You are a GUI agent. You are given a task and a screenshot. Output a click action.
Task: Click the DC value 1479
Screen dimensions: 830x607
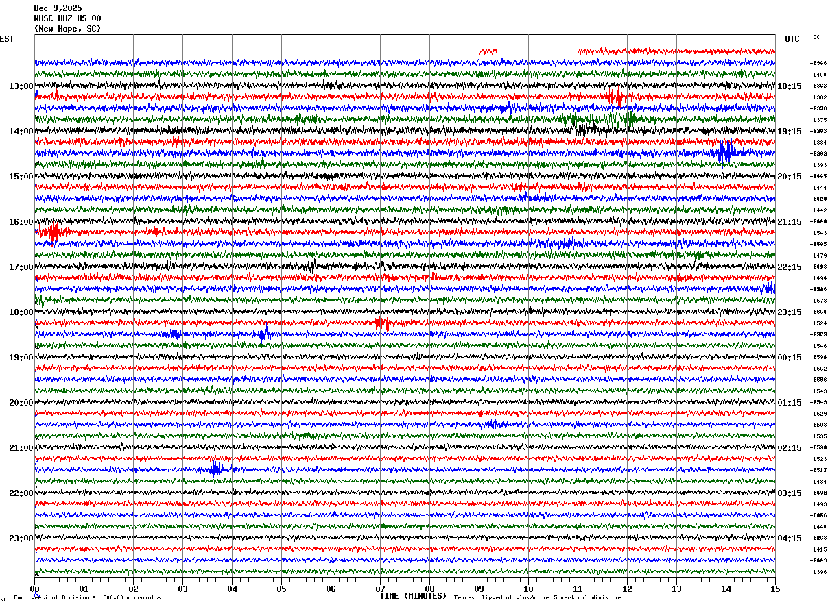(820, 256)
